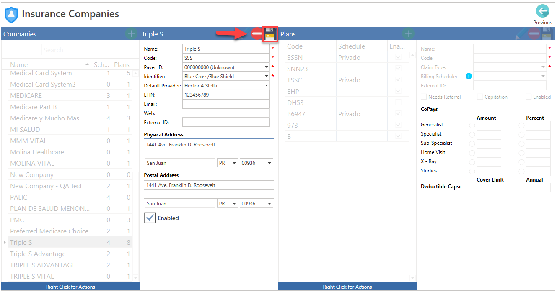Select plan code TSSC row
This screenshot has width=557, height=292.
pyautogui.click(x=347, y=80)
